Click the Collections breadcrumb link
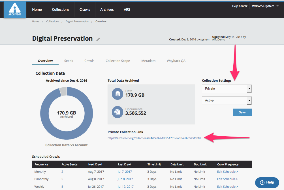Screen dimensions: 284x190 click(52, 21)
